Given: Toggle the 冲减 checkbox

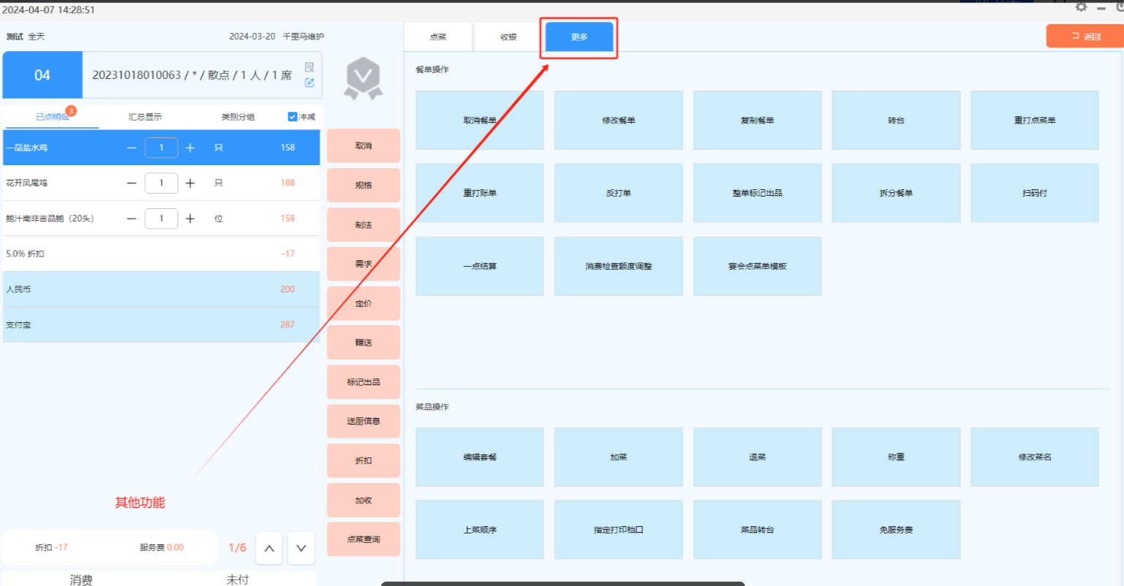Looking at the screenshot, I should (x=293, y=117).
